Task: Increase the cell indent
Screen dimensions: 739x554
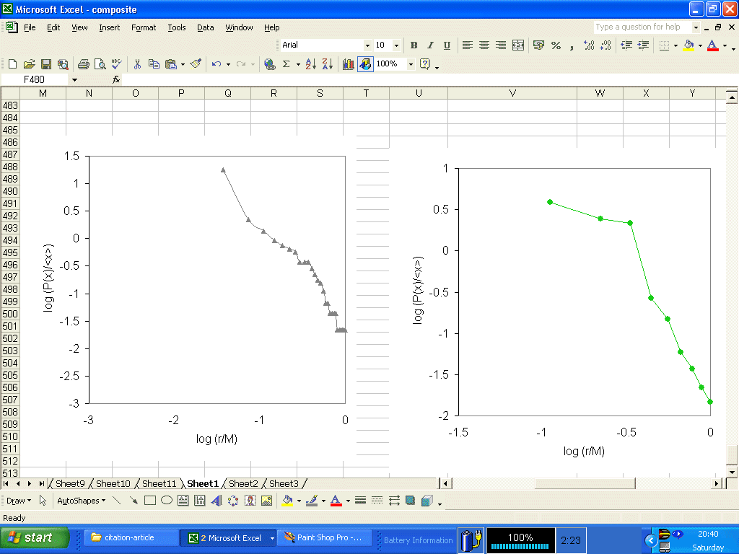Action: click(643, 45)
